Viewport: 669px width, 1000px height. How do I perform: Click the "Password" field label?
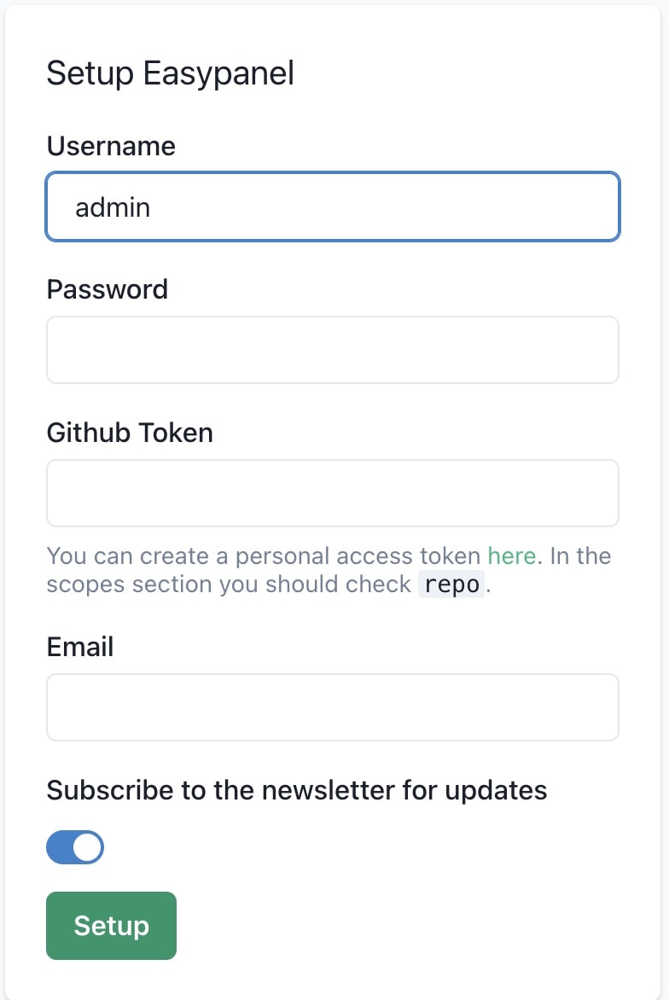[108, 289]
